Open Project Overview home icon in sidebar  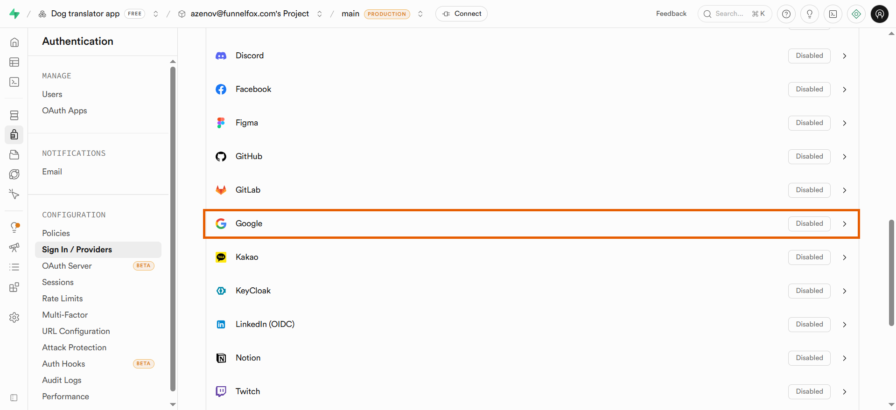click(14, 42)
